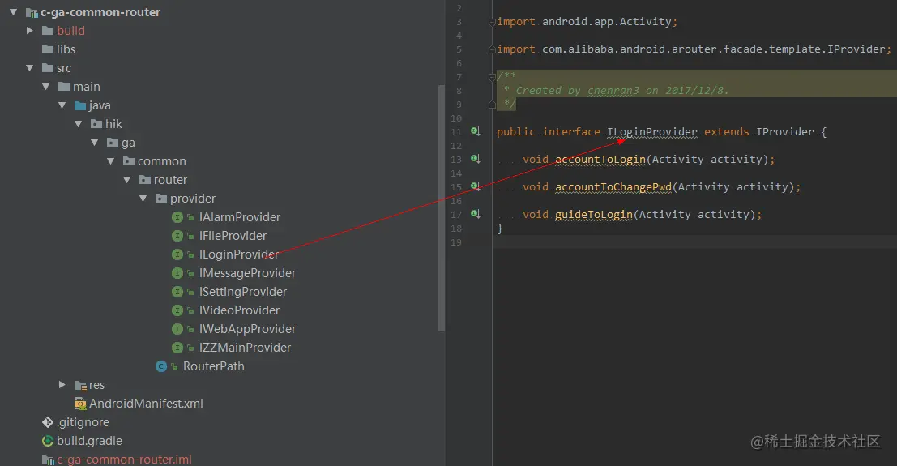Expand the res folder

tap(62, 384)
